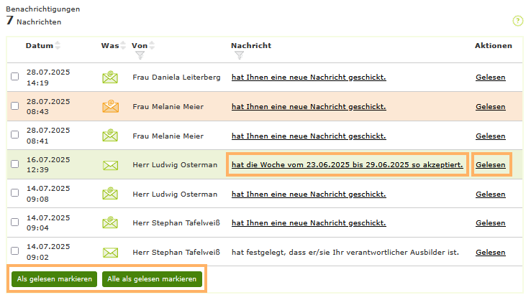The image size is (531, 300).
Task: Open the filter icon under Von column
Action: pyautogui.click(x=140, y=55)
